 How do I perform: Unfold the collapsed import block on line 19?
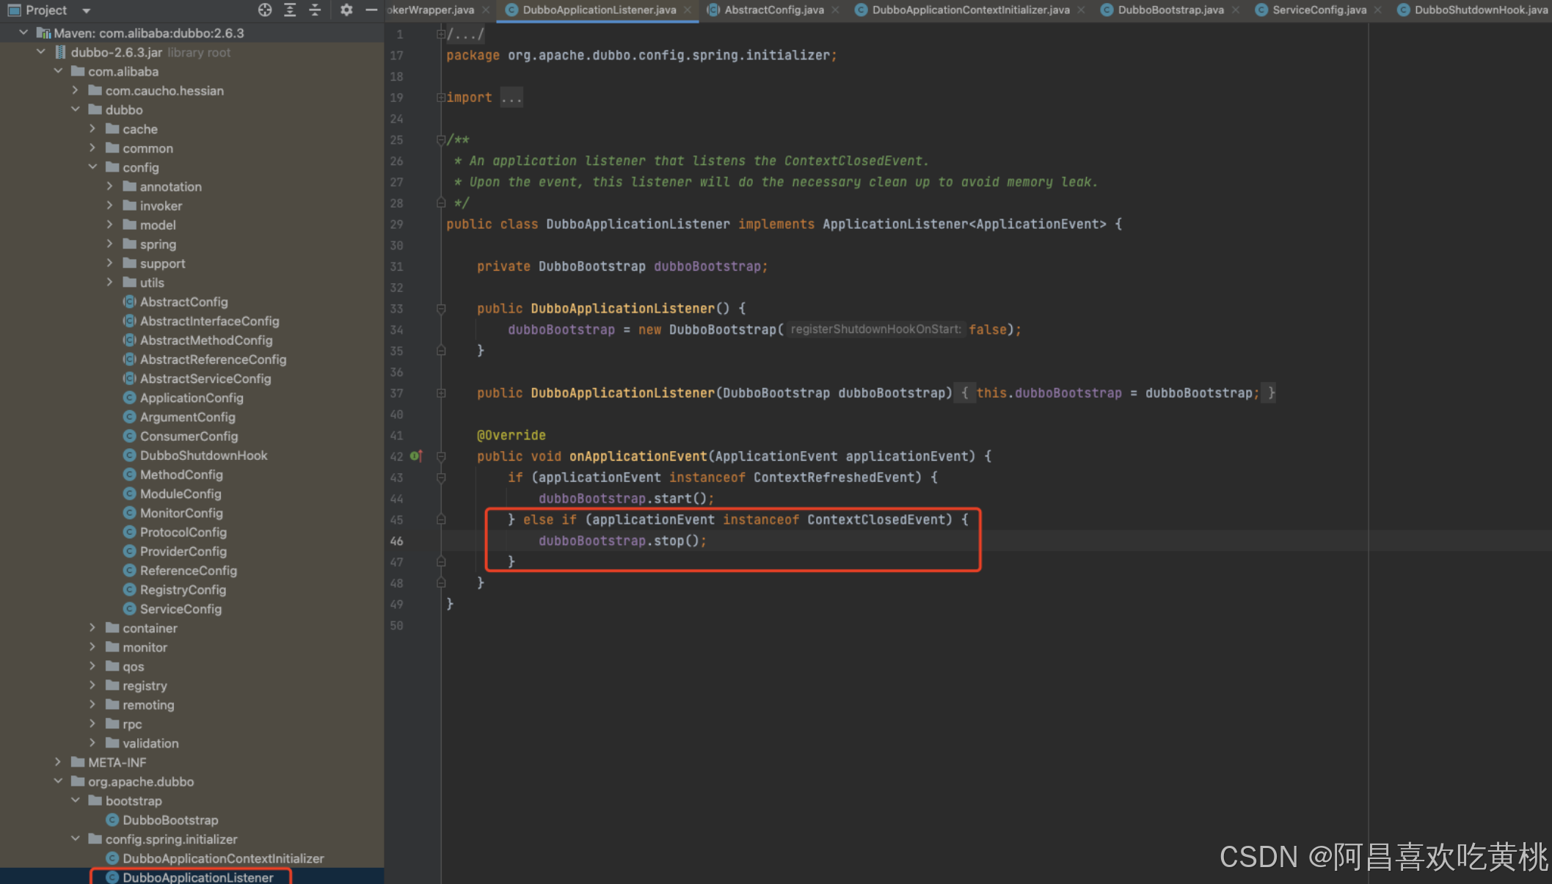[441, 97]
